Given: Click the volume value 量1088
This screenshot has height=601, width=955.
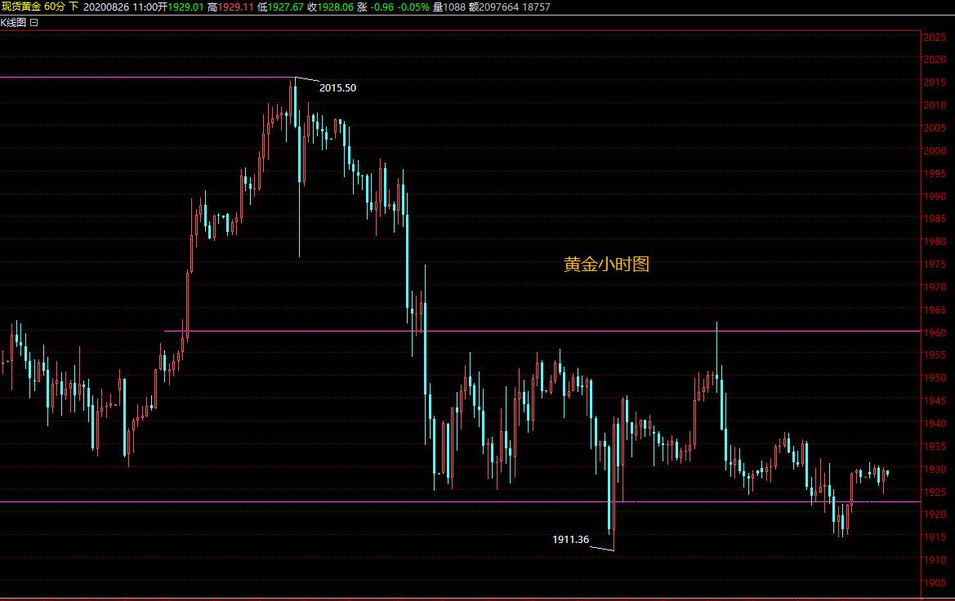Looking at the screenshot, I should coord(448,7).
